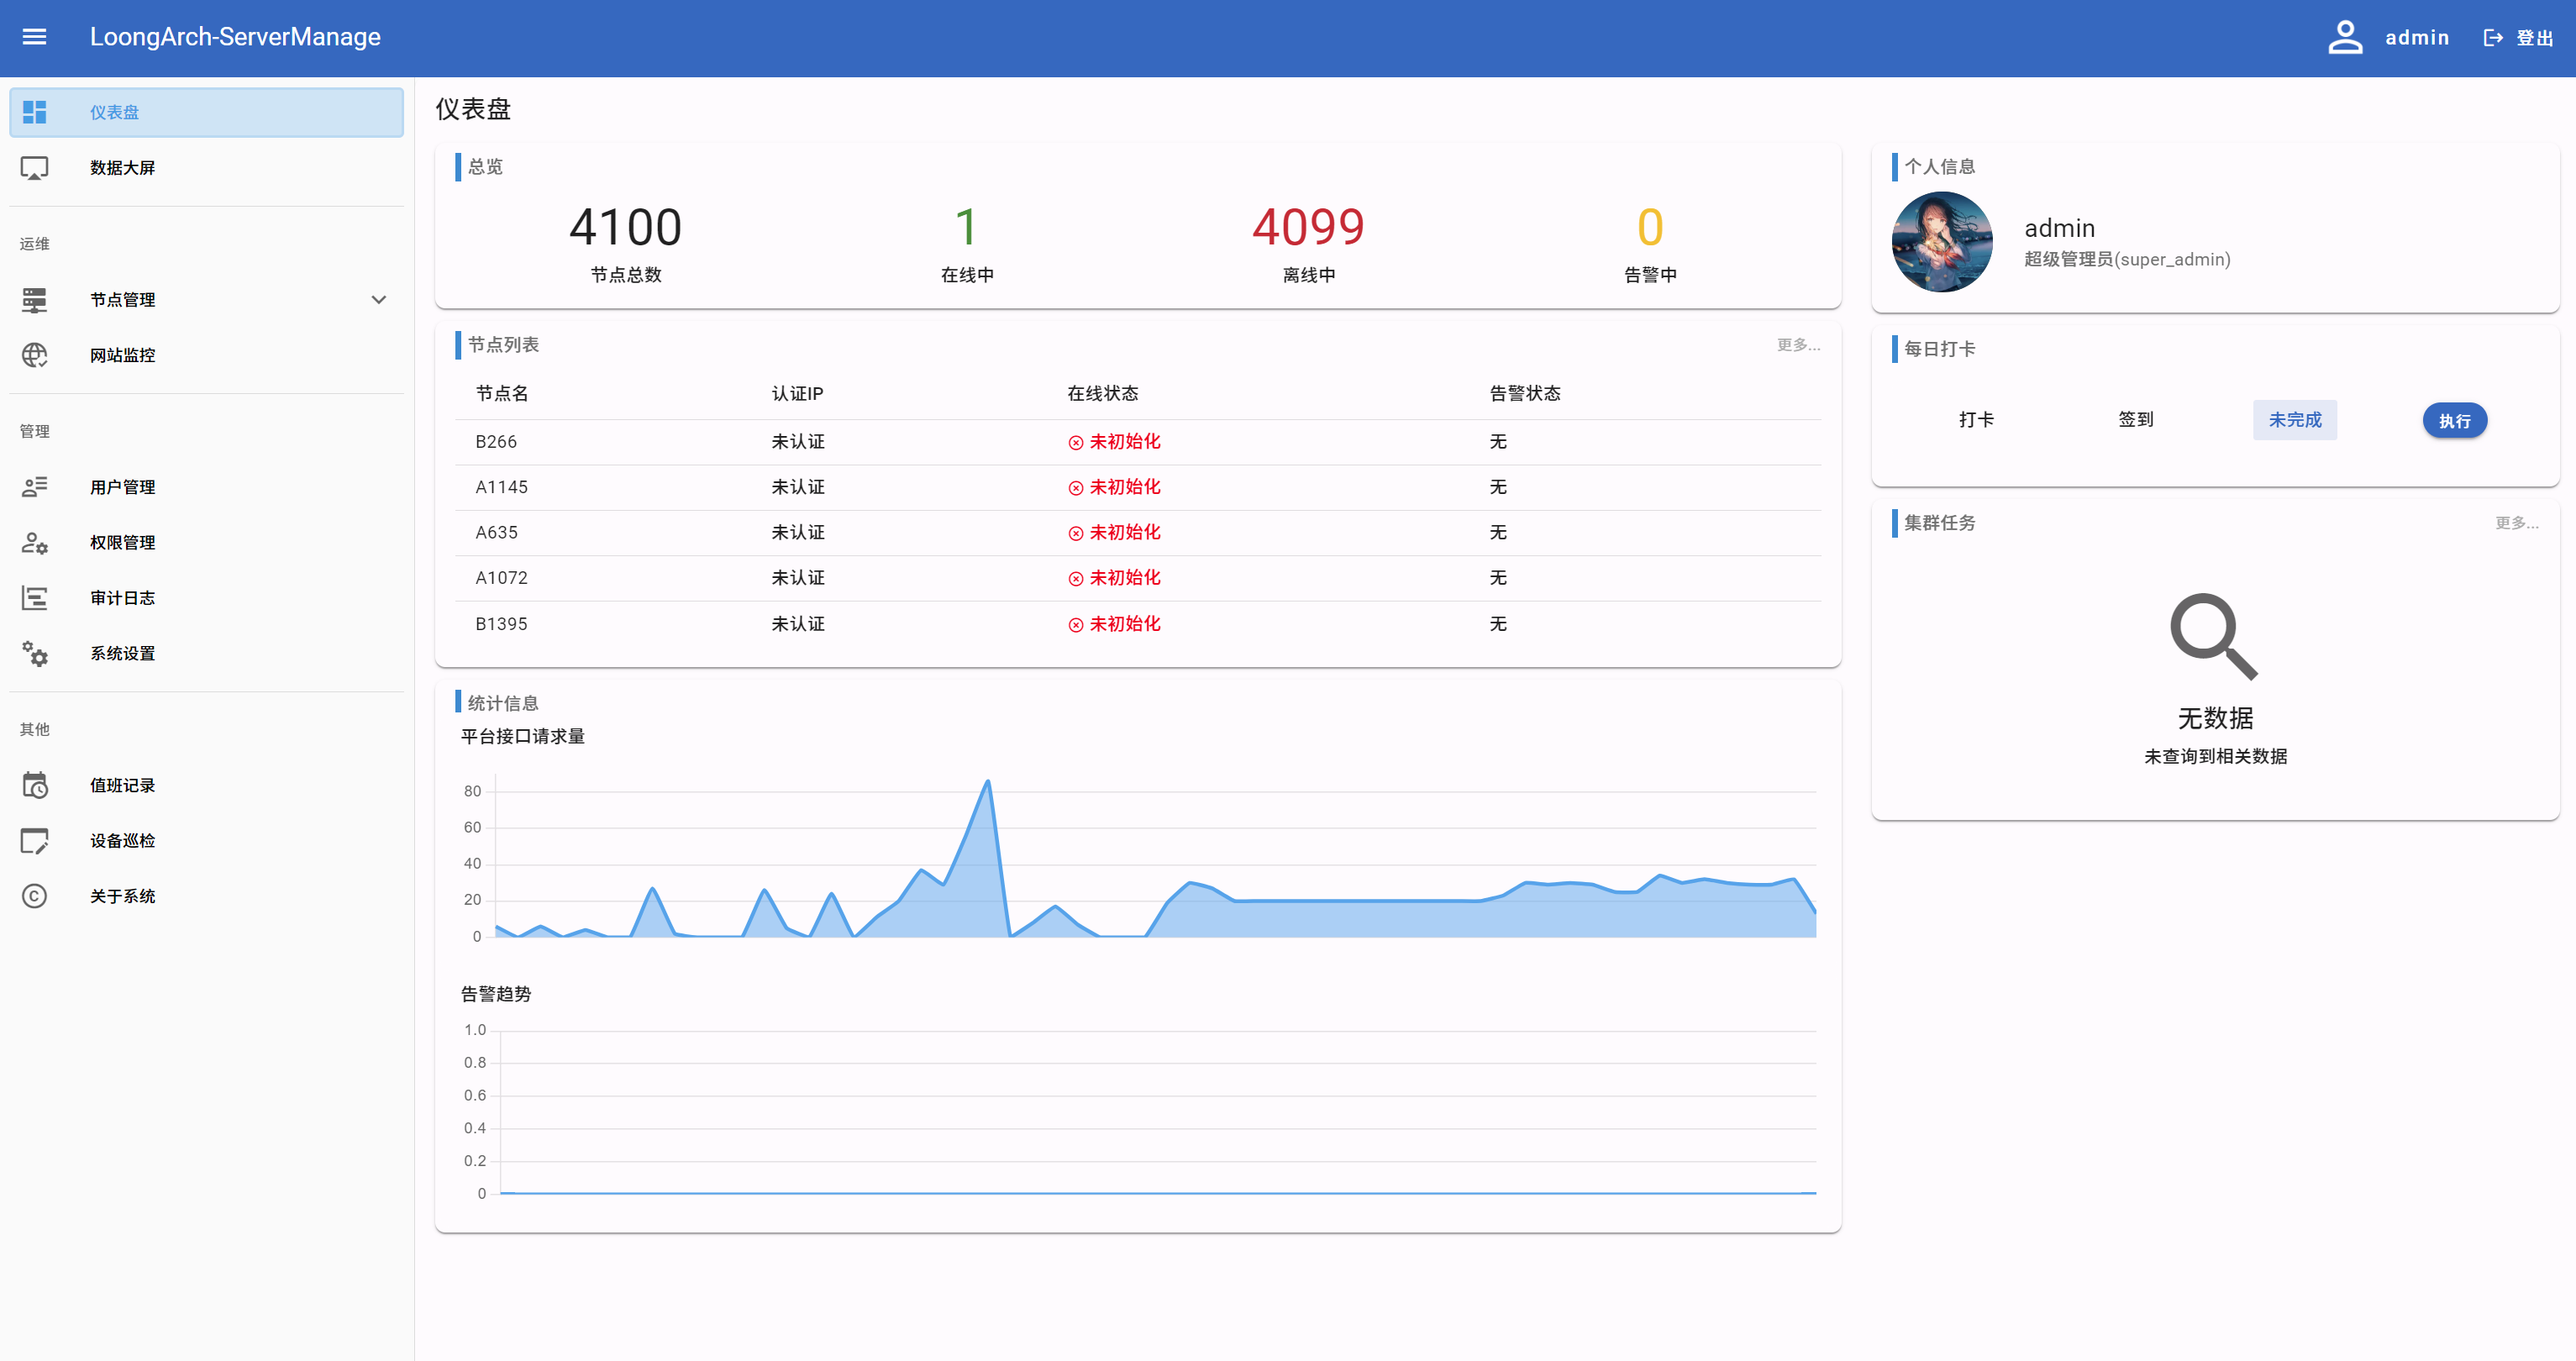Image resolution: width=2576 pixels, height=1361 pixels.
Task: Click the data big screen monitor icon
Action: 34,168
